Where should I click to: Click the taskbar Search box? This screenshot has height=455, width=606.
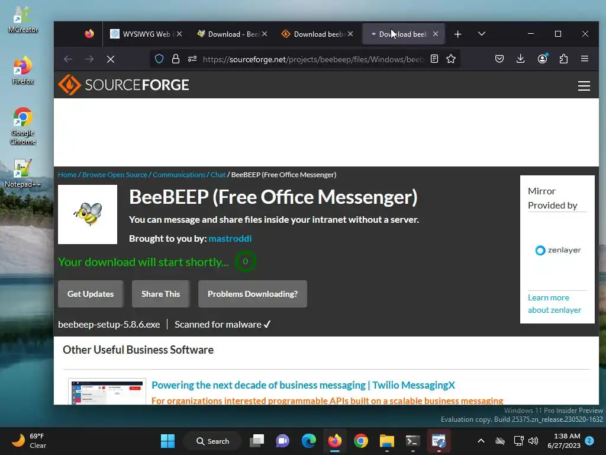tap(212, 441)
